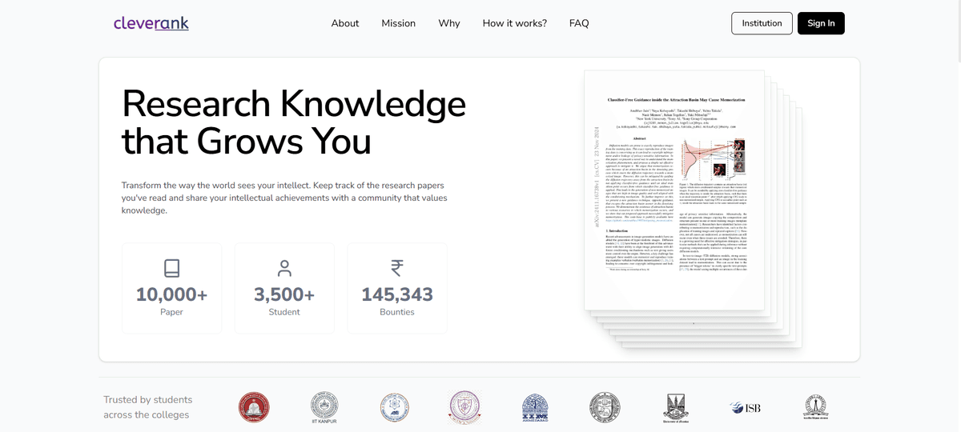Viewport: 961px width, 432px height.
Task: Click the red circular college logo
Action: pyautogui.click(x=254, y=407)
